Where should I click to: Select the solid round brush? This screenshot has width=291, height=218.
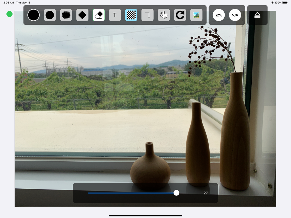[x=50, y=15]
